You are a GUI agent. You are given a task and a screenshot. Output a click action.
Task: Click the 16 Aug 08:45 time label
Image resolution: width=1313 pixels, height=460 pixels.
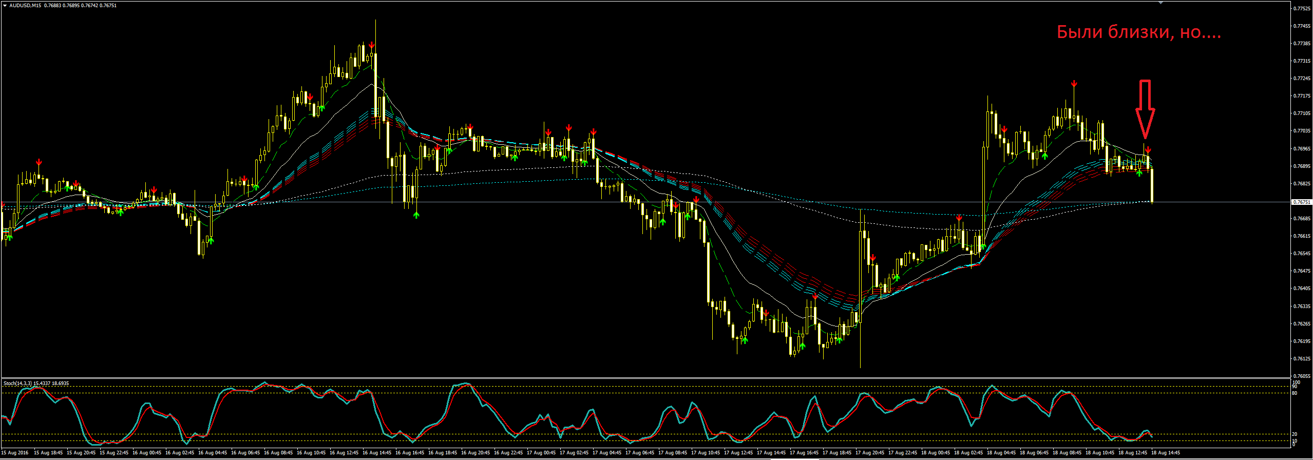[278, 453]
